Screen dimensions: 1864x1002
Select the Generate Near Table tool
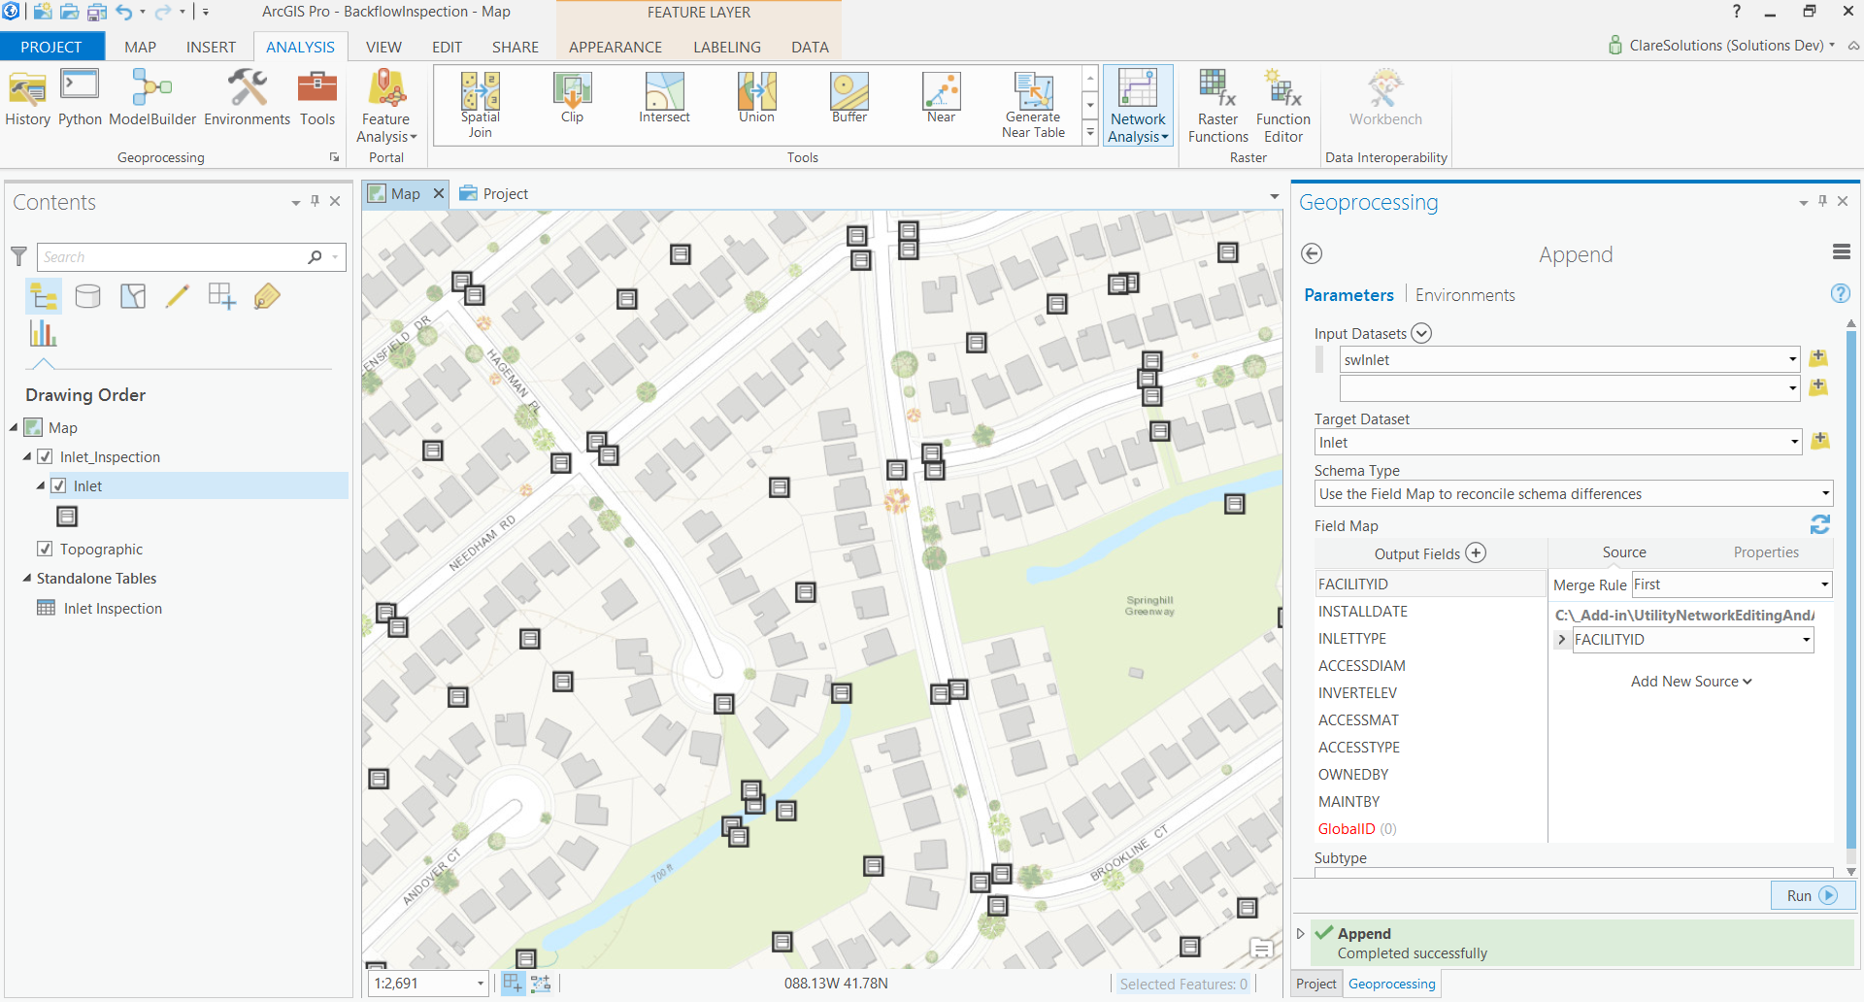1033,105
